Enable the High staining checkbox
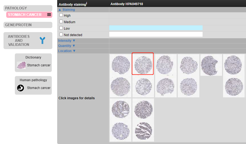 click(x=61, y=15)
